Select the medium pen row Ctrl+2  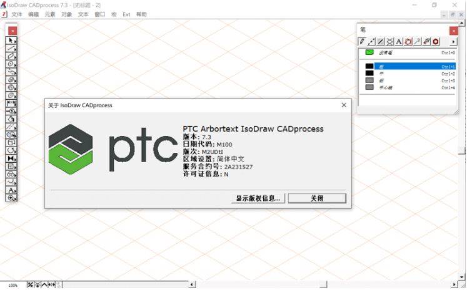407,74
